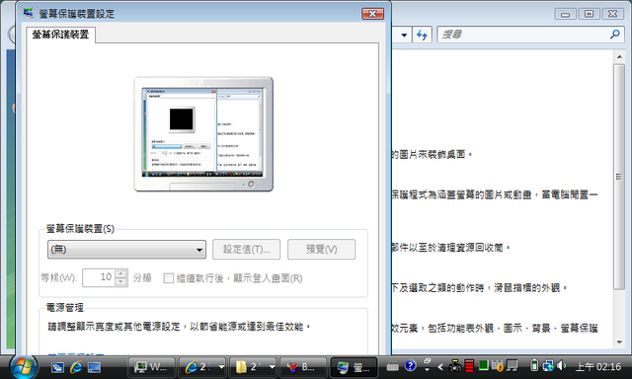Image resolution: width=632 pixels, height=379 pixels.
Task: Launch Internet Explorer from quick launch
Action: pyautogui.click(x=76, y=367)
